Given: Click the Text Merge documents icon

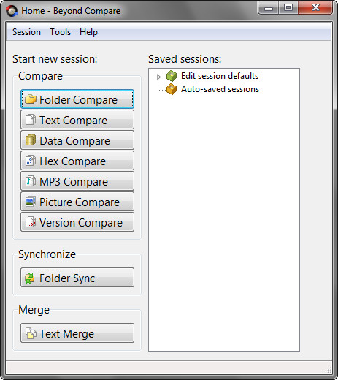Looking at the screenshot, I should (31, 333).
